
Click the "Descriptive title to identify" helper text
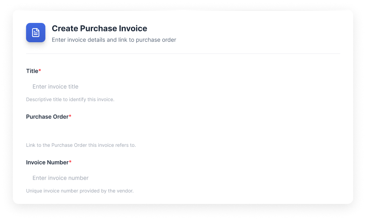[x=70, y=99]
